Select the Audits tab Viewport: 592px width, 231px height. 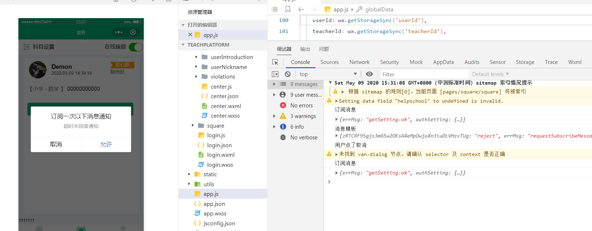click(472, 62)
